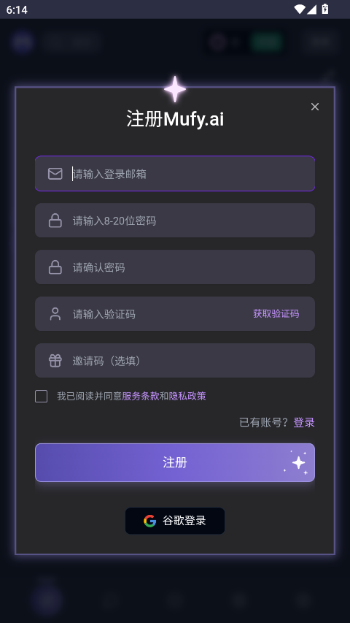The height and width of the screenshot is (623, 350).
Task: Select the 请确认密码 confirm password field
Action: click(175, 267)
